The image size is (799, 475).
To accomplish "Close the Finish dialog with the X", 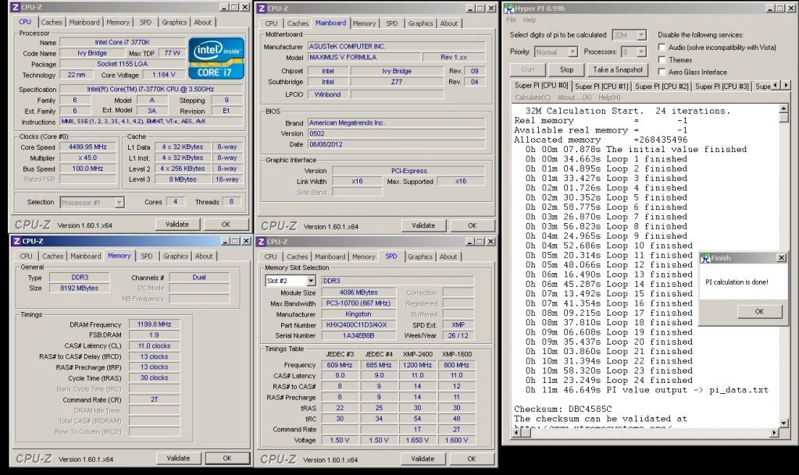I will [x=781, y=258].
